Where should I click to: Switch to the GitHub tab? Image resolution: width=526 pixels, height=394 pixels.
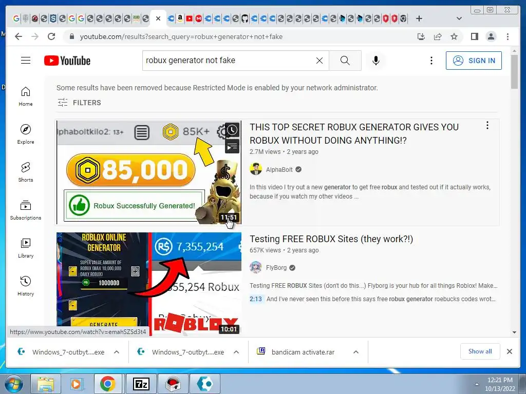[x=245, y=18]
